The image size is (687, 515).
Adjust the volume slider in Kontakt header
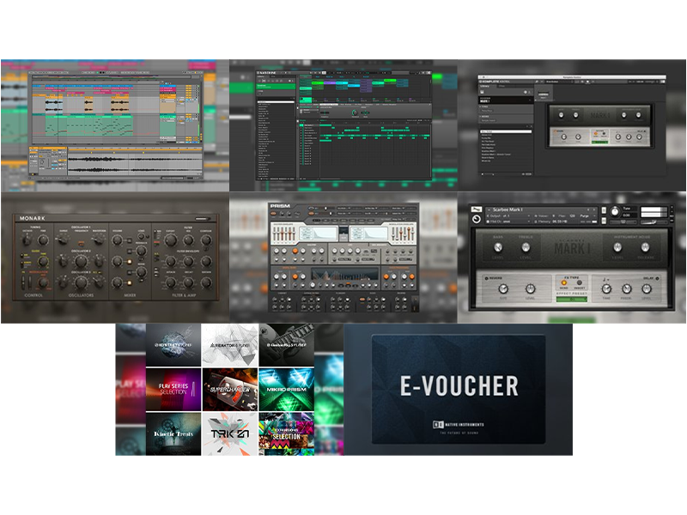click(654, 222)
